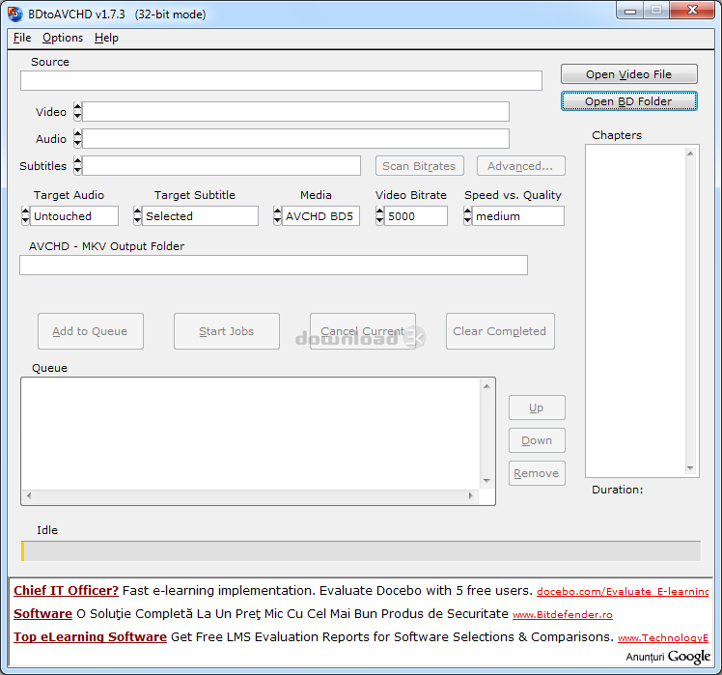The height and width of the screenshot is (675, 722).
Task: Adjust Speed vs. Quality spinner
Action: (x=468, y=216)
